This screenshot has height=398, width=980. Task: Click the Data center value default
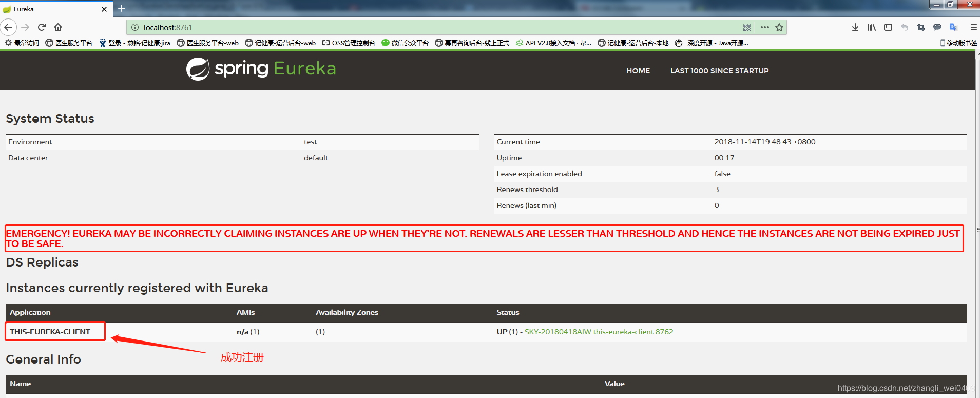pos(316,158)
